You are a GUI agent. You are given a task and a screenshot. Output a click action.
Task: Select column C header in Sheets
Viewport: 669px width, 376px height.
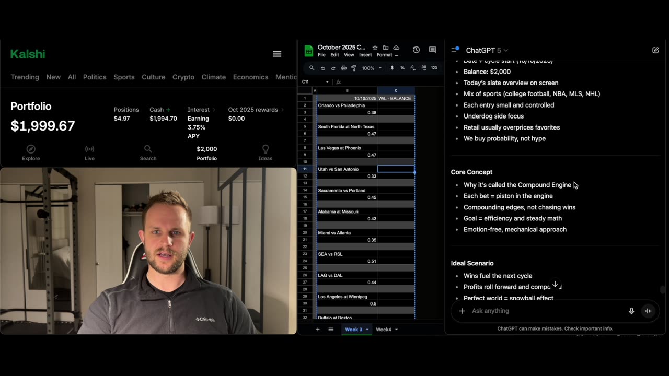[396, 91]
